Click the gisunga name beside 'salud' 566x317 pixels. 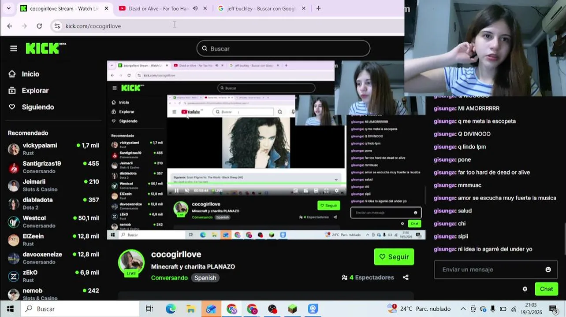444,211
